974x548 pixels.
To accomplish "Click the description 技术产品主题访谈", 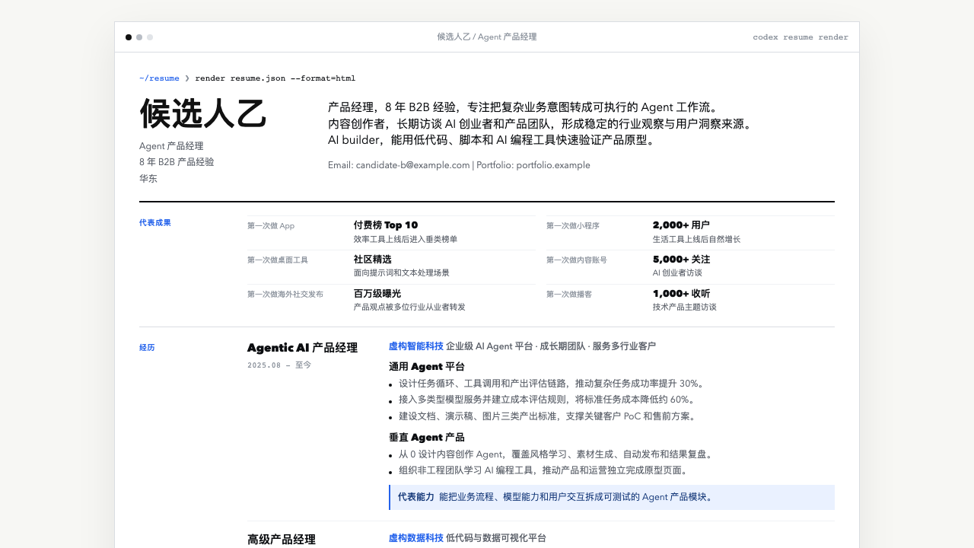I will (x=685, y=307).
